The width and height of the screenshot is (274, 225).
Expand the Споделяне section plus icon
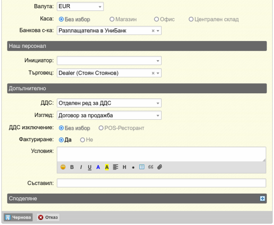(x=262, y=199)
